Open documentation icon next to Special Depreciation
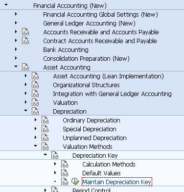184x192 pixels. click(x=45, y=129)
